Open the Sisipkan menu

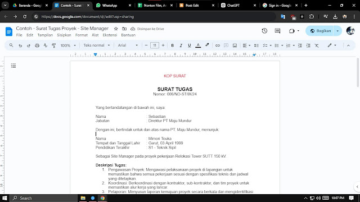pyautogui.click(x=64, y=35)
